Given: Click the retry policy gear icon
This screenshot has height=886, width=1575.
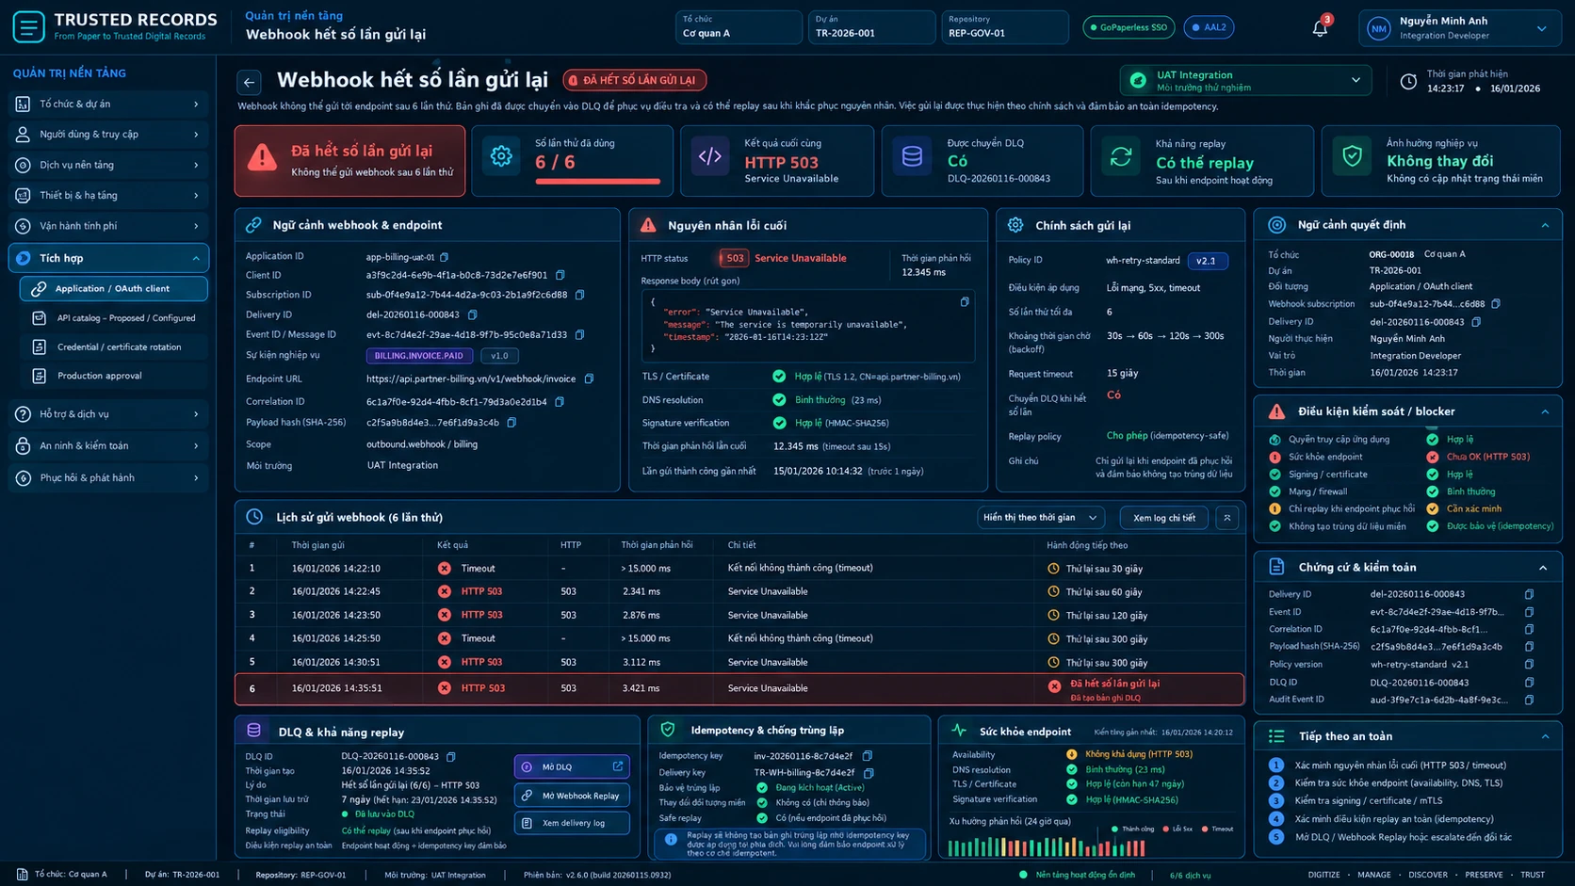Looking at the screenshot, I should [x=1015, y=225].
